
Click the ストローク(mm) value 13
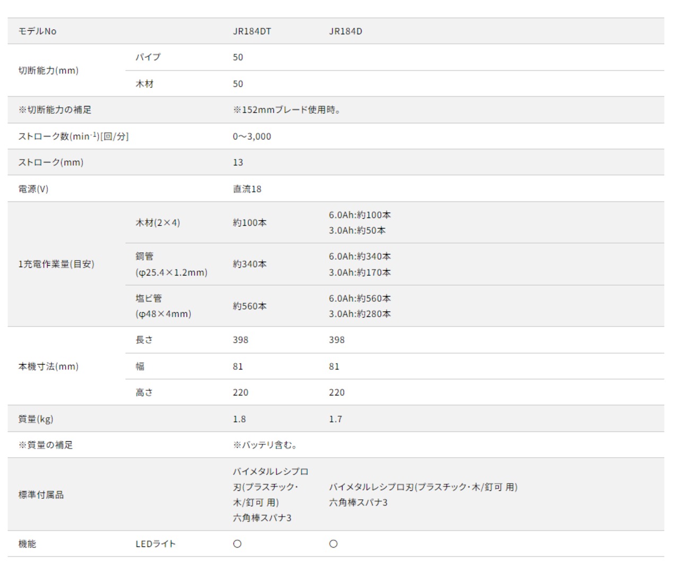[238, 163]
